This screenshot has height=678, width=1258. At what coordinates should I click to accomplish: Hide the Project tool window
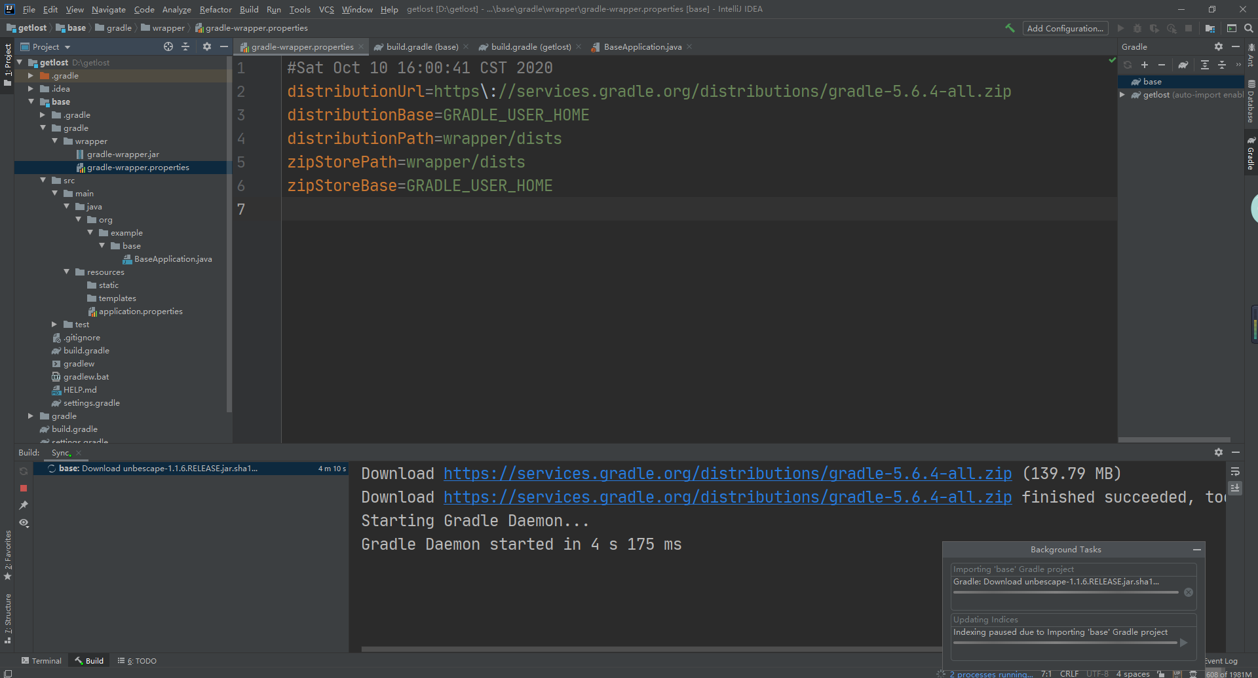[224, 46]
